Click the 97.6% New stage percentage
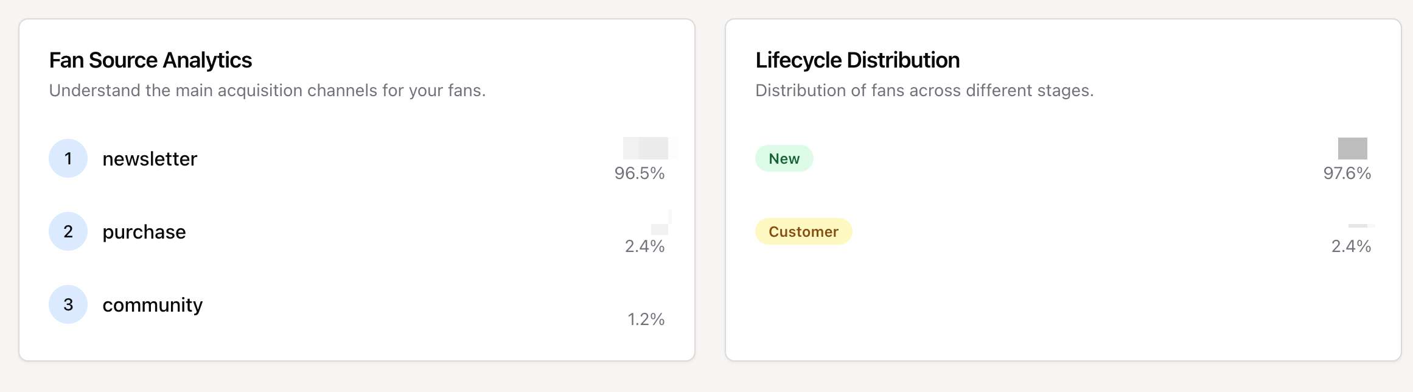 pos(1347,173)
